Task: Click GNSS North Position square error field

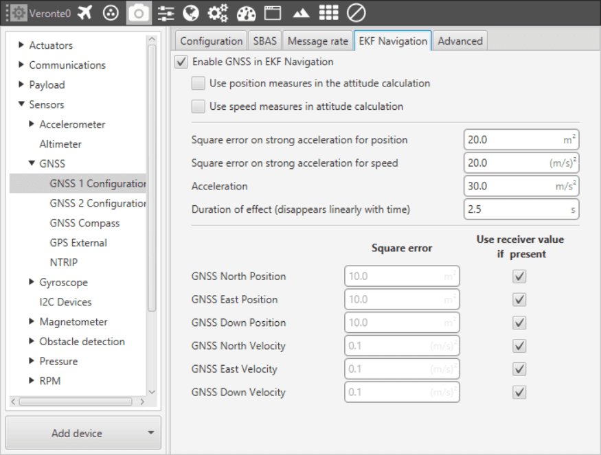Action: pos(402,276)
